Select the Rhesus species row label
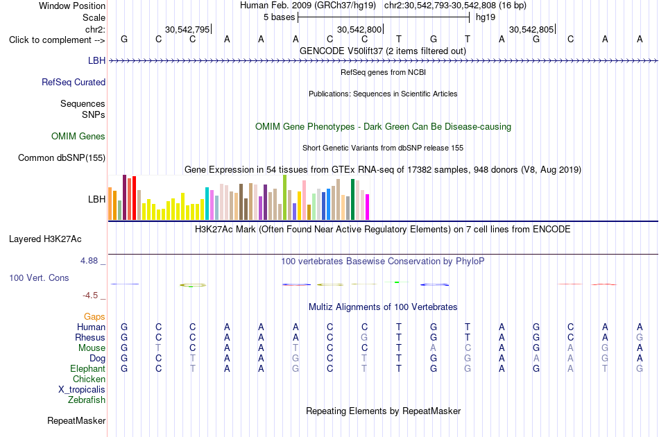659x437 pixels. [90, 337]
